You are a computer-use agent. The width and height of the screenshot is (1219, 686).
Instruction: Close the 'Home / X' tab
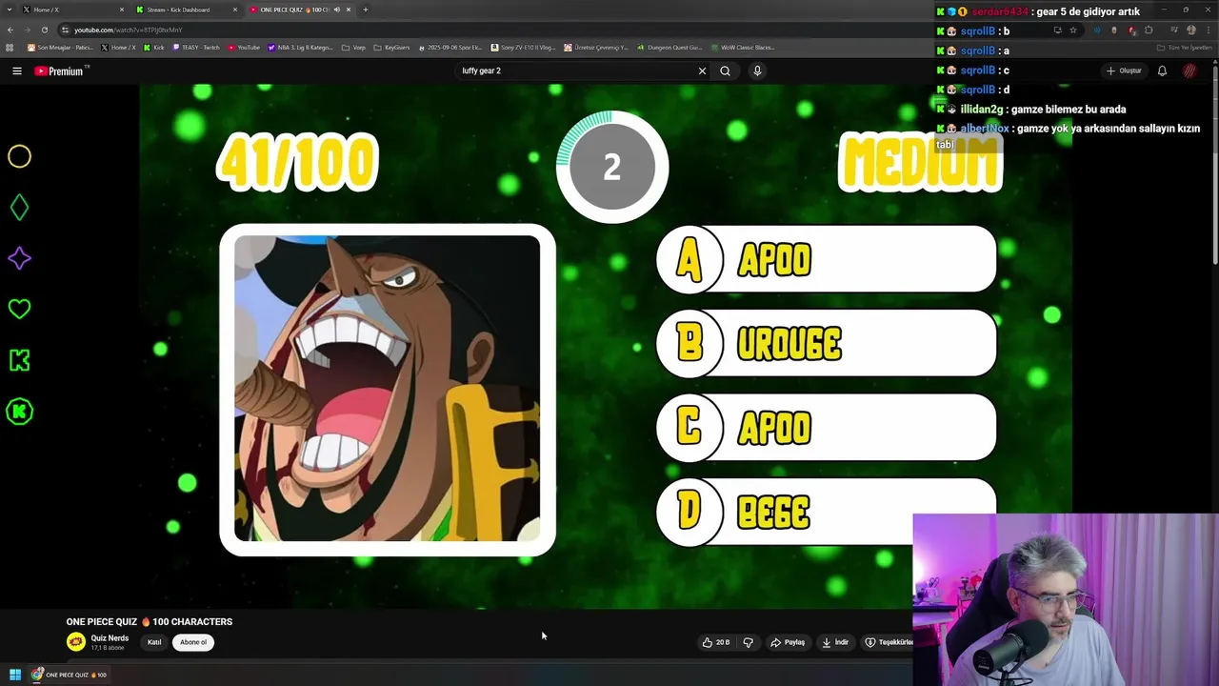point(122,10)
